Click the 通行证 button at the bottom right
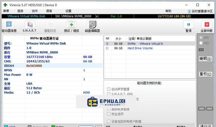 click(x=206, y=126)
